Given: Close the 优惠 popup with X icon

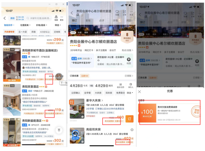Looking at the screenshot, I should (140, 92).
